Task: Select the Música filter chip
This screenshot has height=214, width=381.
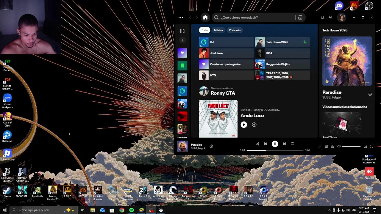Action: pos(218,30)
